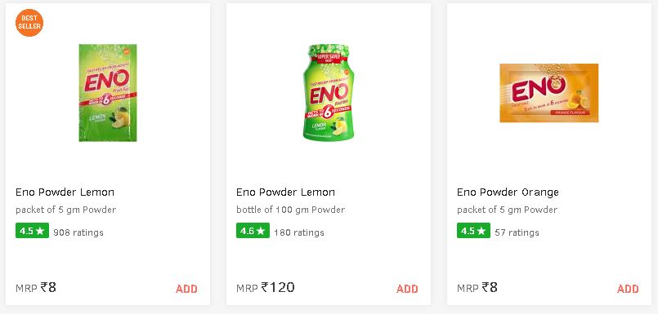This screenshot has width=658, height=314.
Task: Add the Eno Powder Orange packet
Action: pos(628,289)
